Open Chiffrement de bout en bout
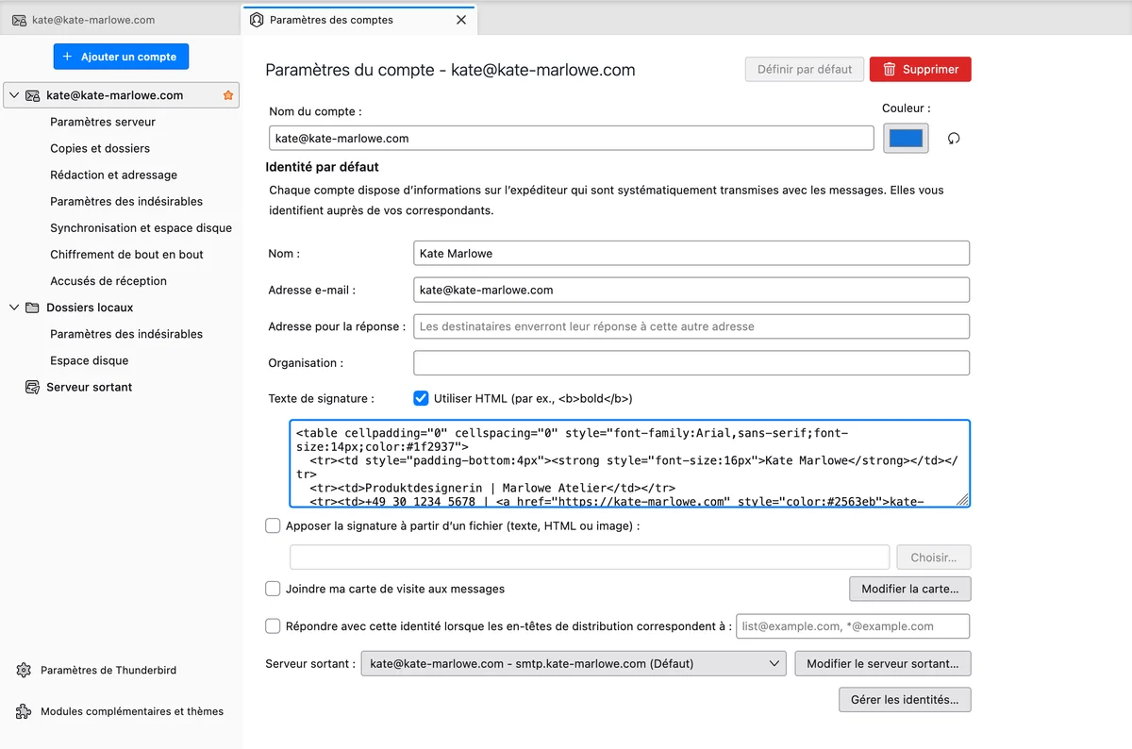Image resolution: width=1132 pixels, height=749 pixels. (126, 254)
